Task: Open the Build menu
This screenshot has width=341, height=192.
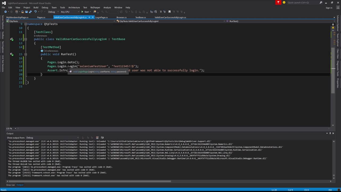Action: [x=36, y=7]
